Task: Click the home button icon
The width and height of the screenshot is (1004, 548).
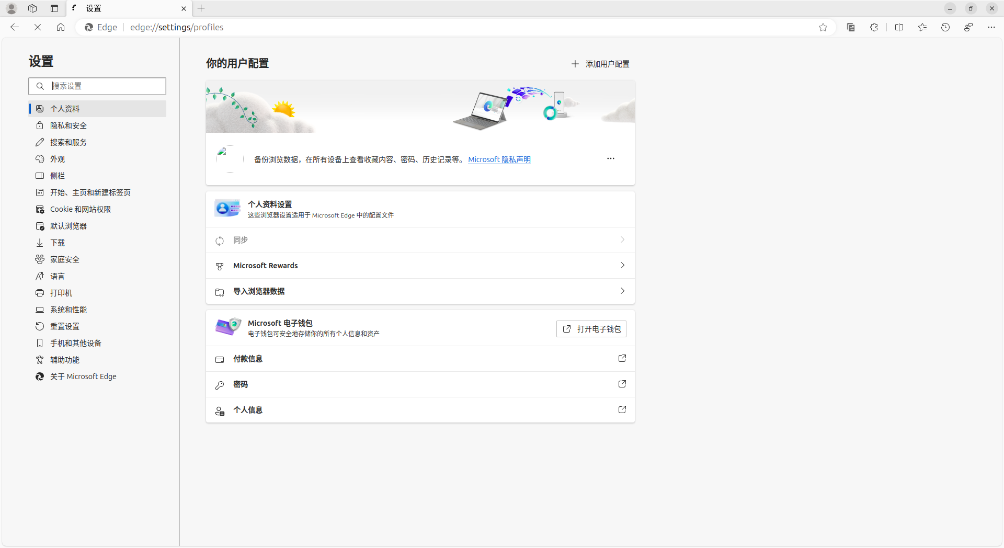Action: click(x=61, y=27)
